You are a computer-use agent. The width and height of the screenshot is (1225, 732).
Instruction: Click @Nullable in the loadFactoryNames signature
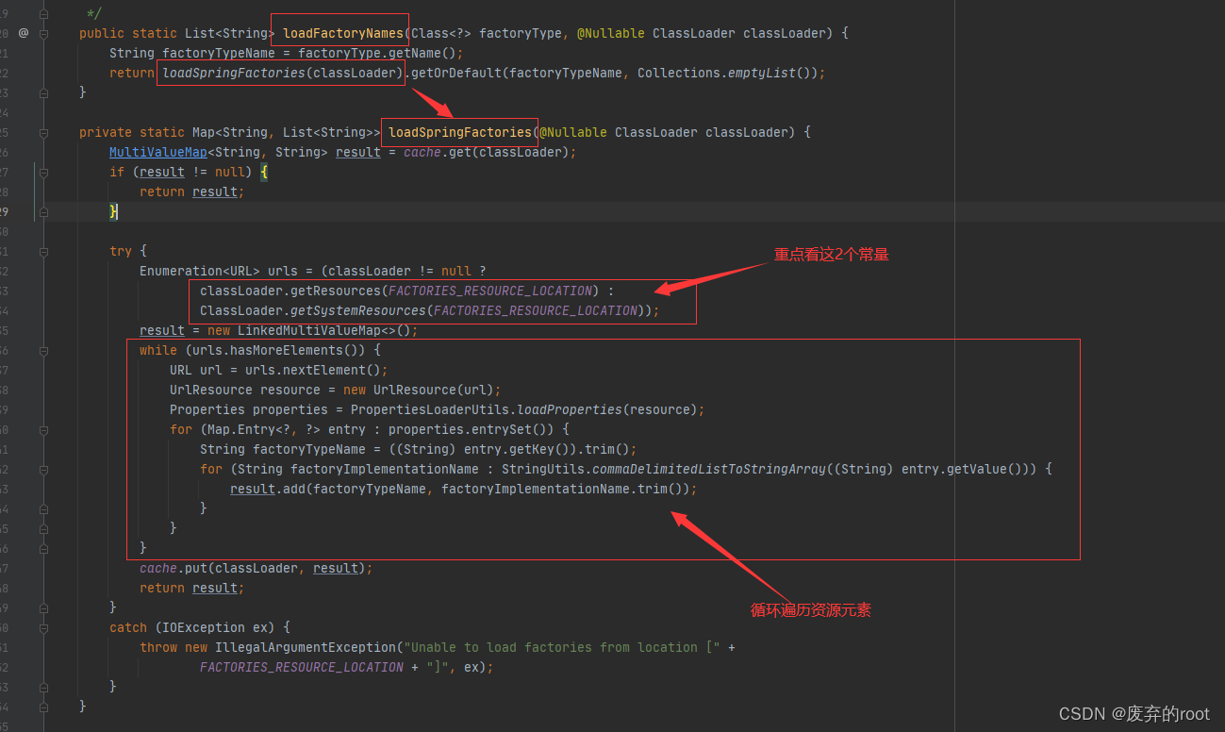611,33
